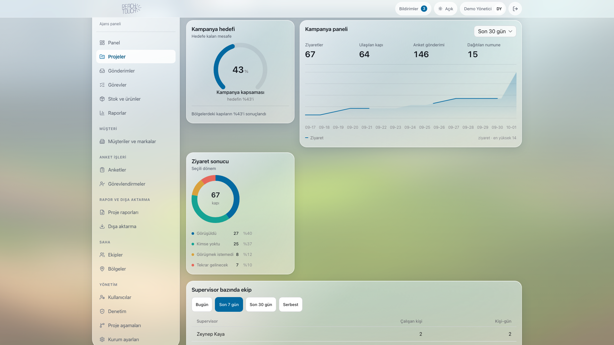Open Bildirimler notifications button
Screen dimensions: 614x345
click(413, 9)
